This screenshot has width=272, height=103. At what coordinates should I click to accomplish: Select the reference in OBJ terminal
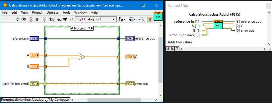(34, 38)
